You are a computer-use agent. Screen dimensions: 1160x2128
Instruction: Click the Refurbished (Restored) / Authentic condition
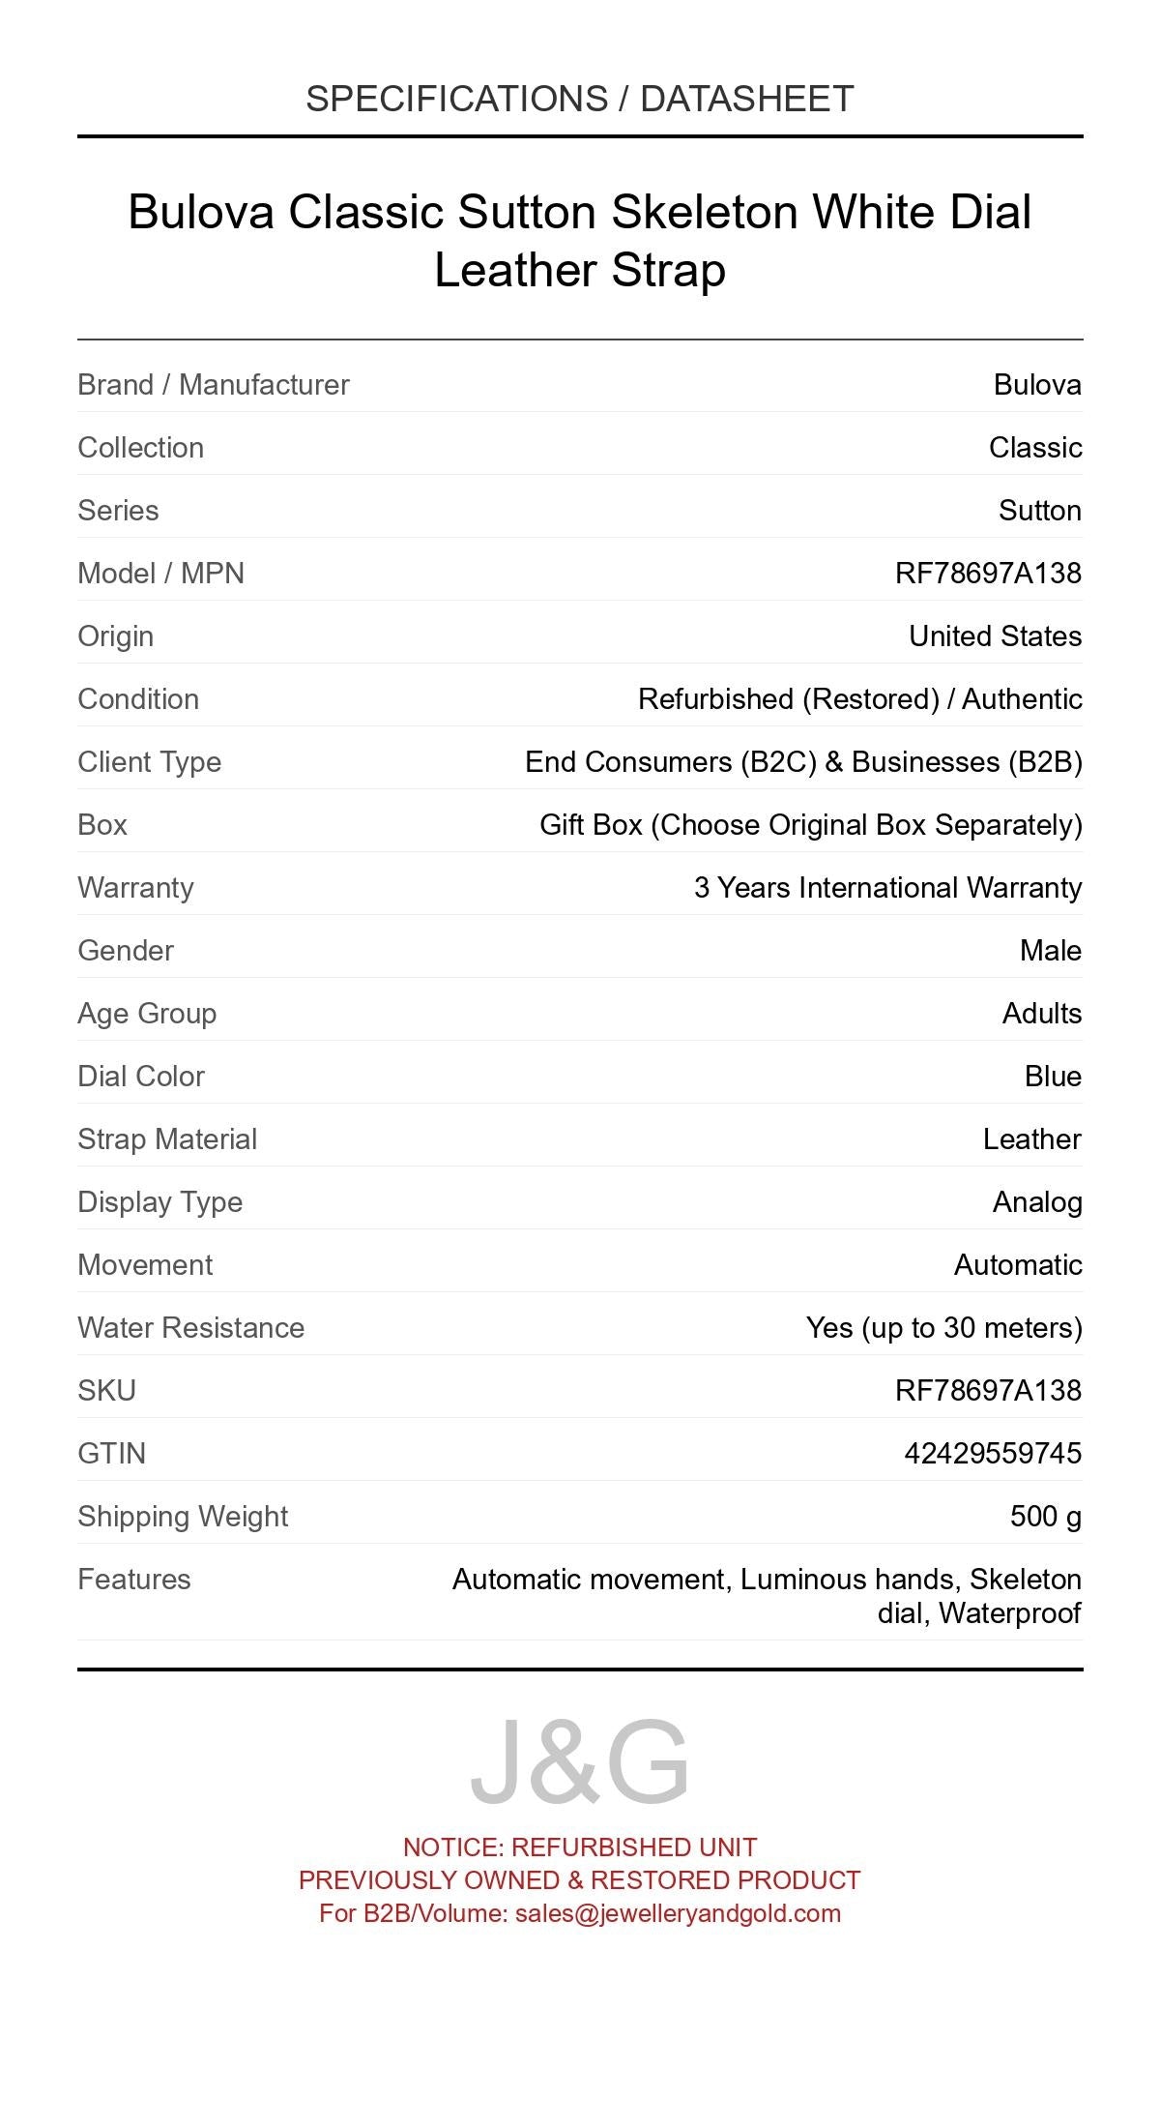[859, 699]
